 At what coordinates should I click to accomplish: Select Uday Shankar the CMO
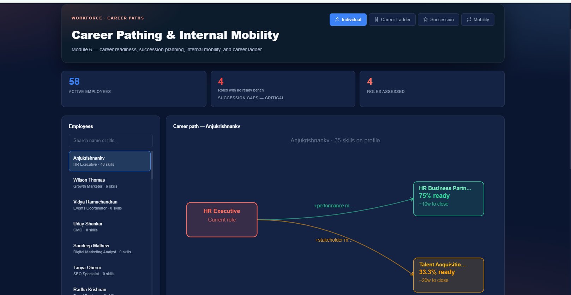pos(110,227)
